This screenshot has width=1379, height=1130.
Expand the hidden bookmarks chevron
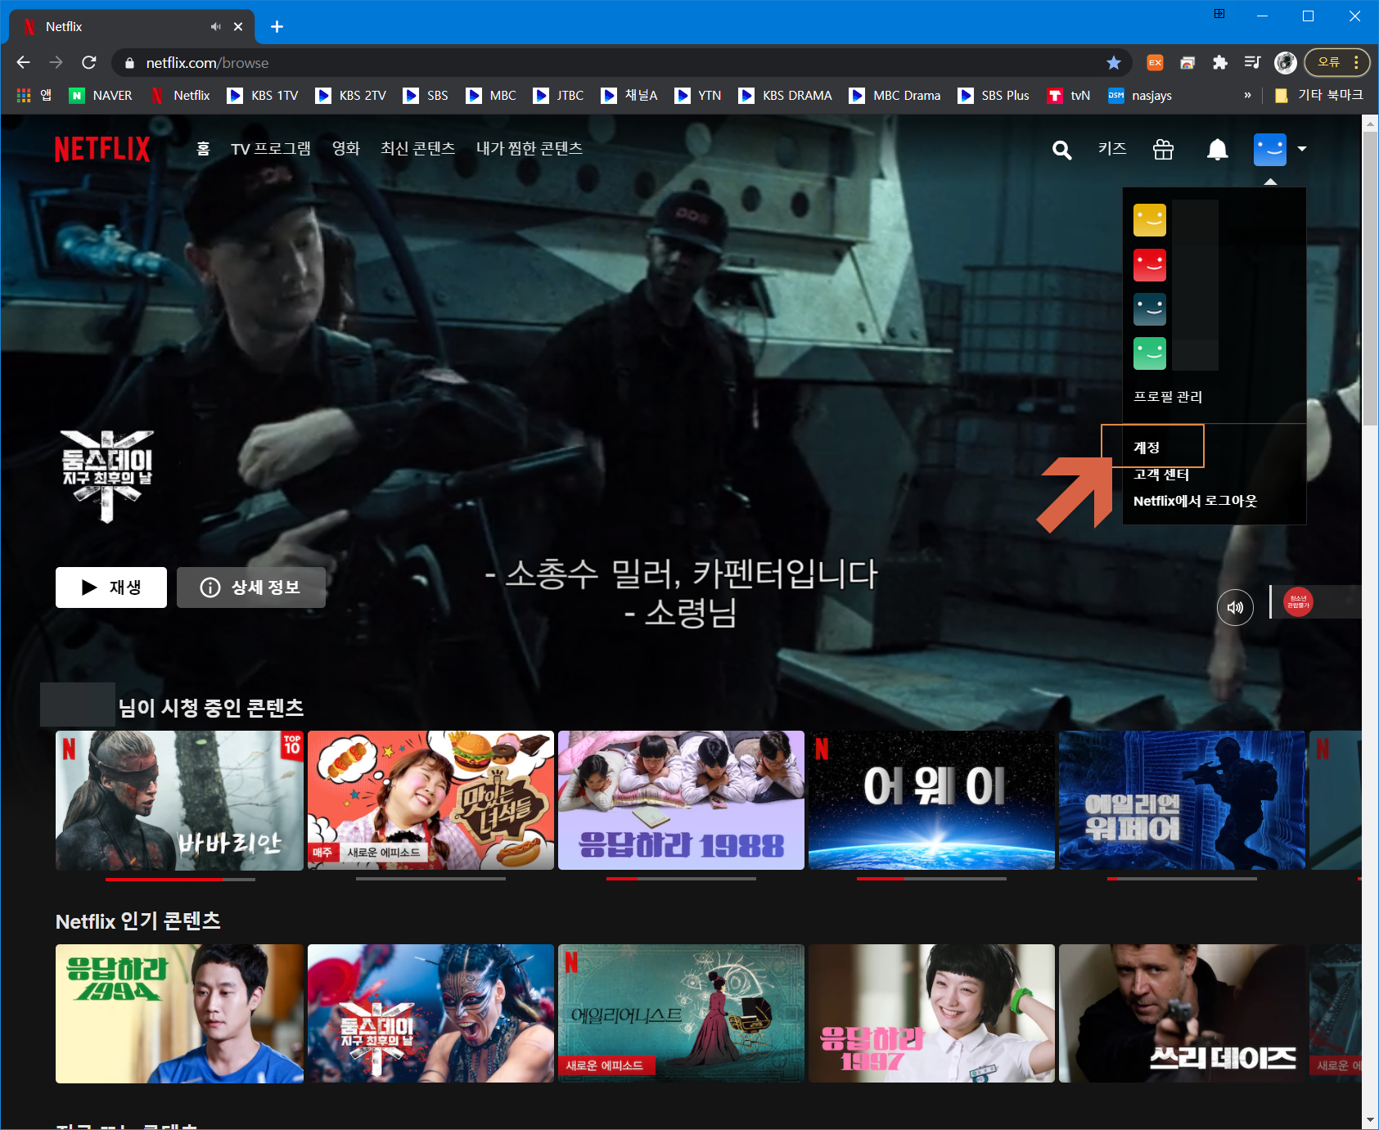tap(1247, 96)
